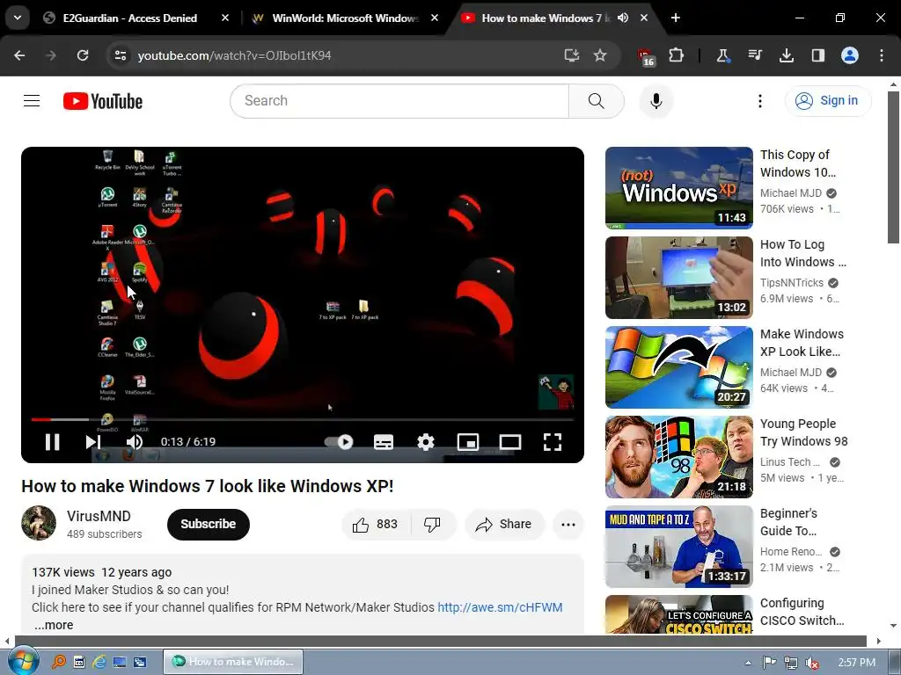
Task: Open Chrome Labs flask icon
Action: (x=722, y=55)
